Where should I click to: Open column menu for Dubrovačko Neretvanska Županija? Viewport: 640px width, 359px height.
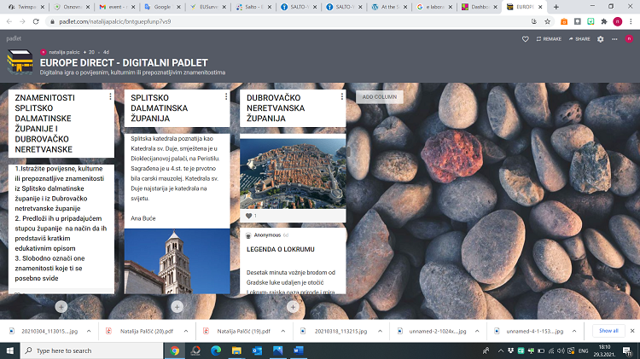341,97
